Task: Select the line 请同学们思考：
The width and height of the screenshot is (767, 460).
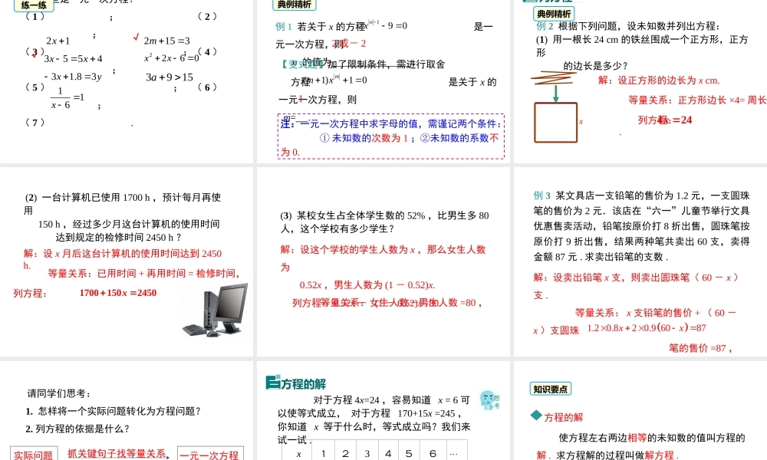Action: click(59, 393)
